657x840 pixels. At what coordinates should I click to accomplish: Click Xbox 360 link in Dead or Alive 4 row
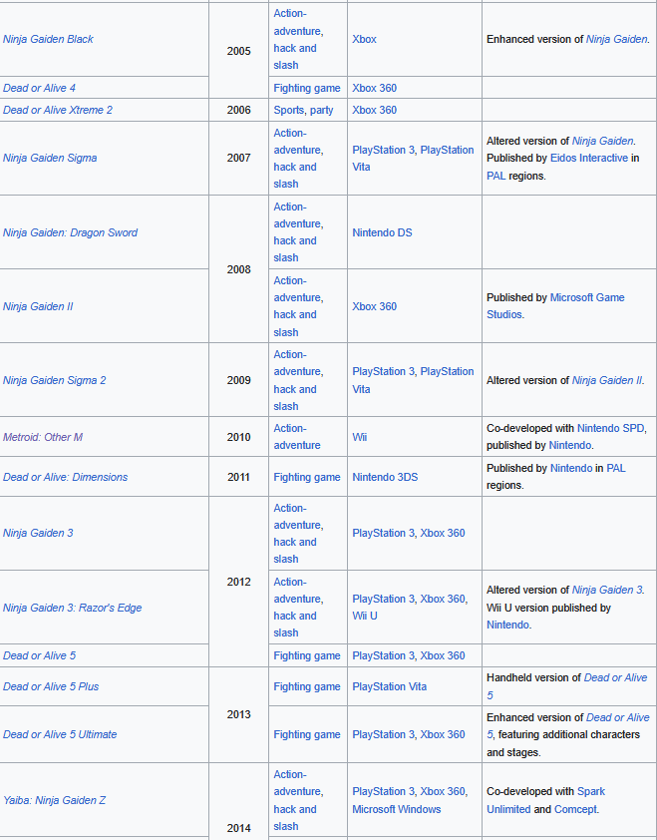pyautogui.click(x=374, y=88)
